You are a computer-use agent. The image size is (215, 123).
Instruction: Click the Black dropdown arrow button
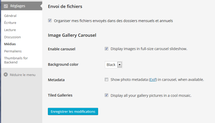tap(119, 65)
